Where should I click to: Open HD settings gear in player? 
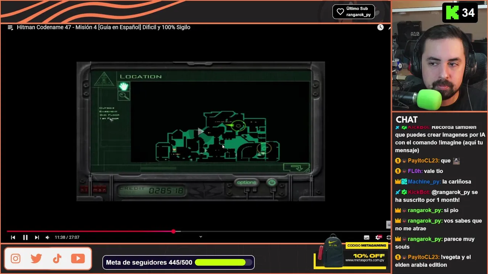[378, 237]
